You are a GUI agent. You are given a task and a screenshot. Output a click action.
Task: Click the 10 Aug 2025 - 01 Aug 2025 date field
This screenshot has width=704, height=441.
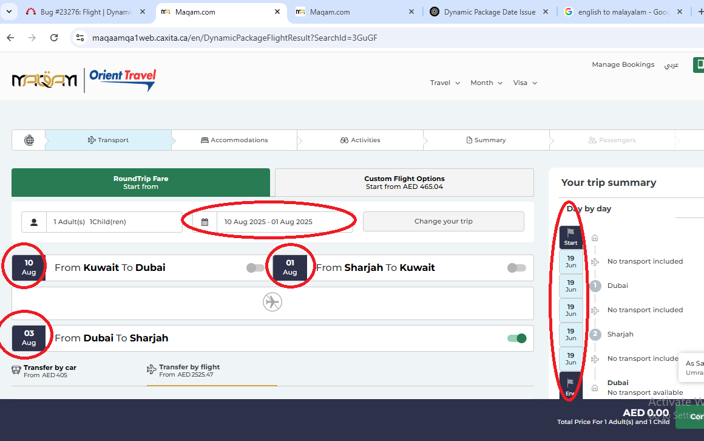pyautogui.click(x=268, y=222)
